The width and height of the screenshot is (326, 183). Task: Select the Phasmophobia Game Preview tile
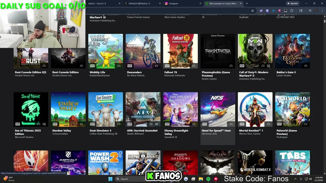(x=218, y=51)
